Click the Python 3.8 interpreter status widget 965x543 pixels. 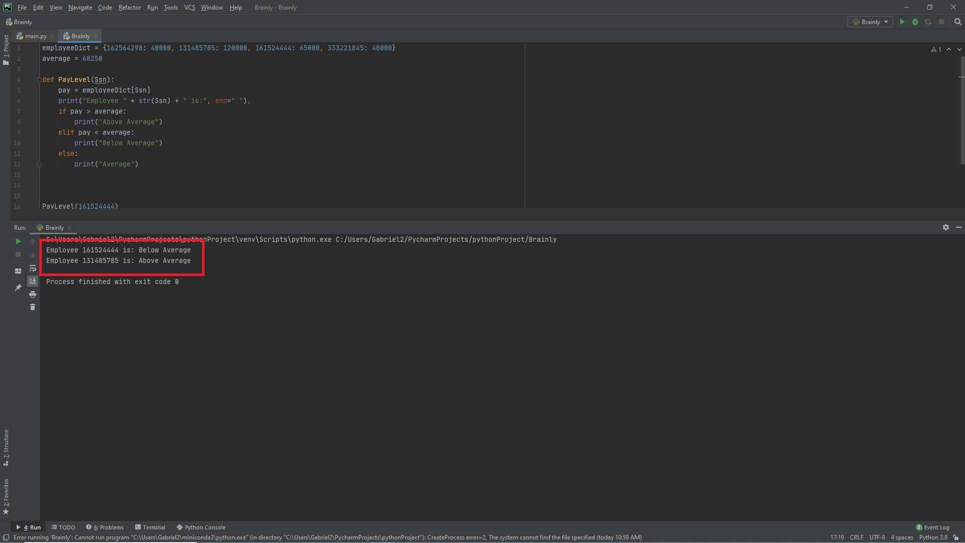tap(933, 537)
